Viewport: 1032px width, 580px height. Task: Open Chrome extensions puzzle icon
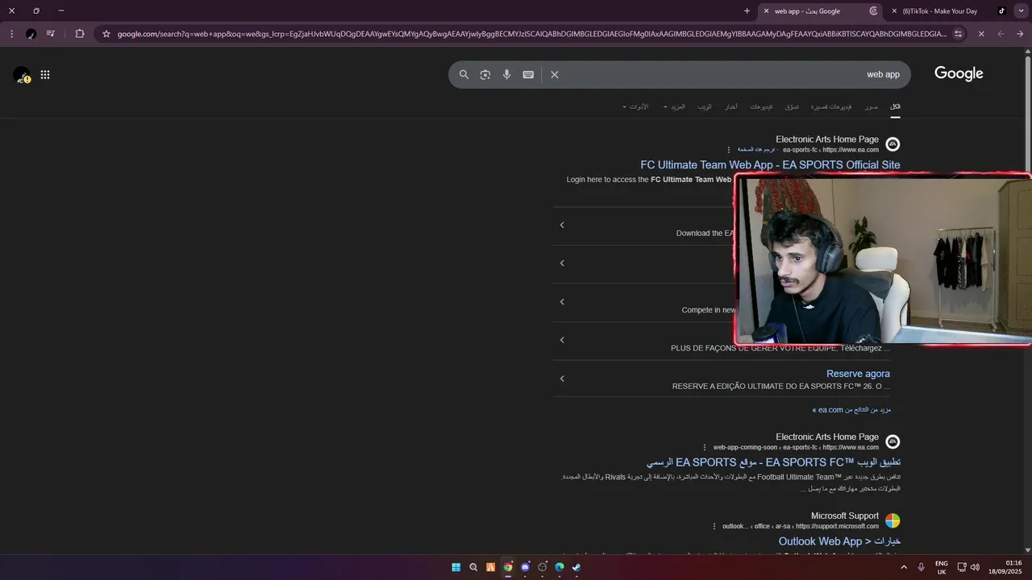click(x=80, y=34)
